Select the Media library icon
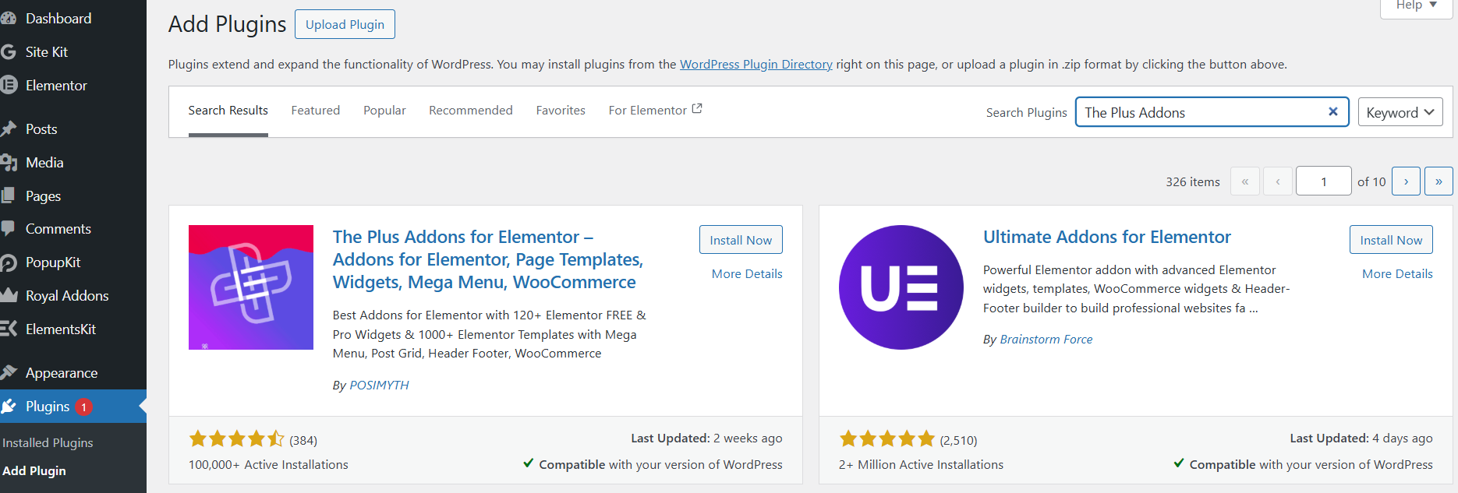Viewport: 1458px width, 493px height. click(10, 162)
